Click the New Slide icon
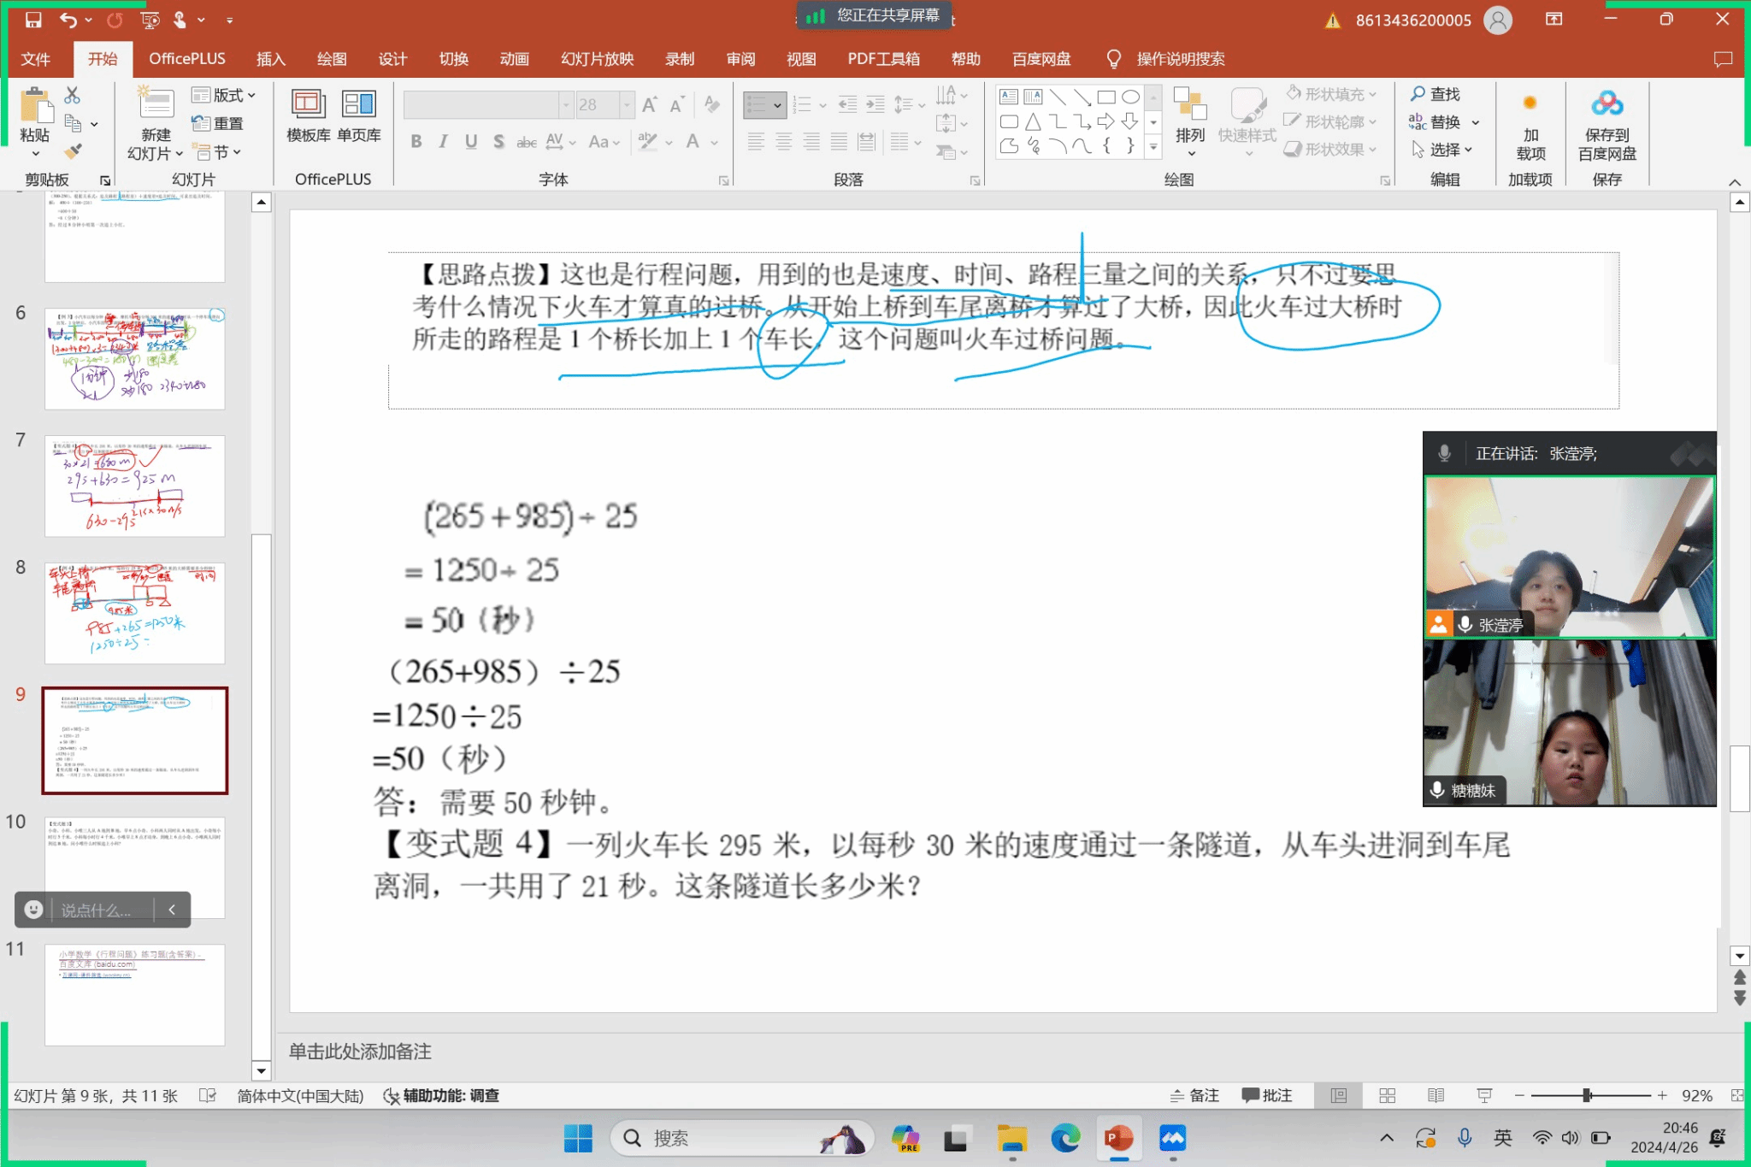The image size is (1751, 1167). (156, 104)
